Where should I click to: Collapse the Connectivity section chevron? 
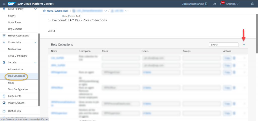(x=35, y=42)
